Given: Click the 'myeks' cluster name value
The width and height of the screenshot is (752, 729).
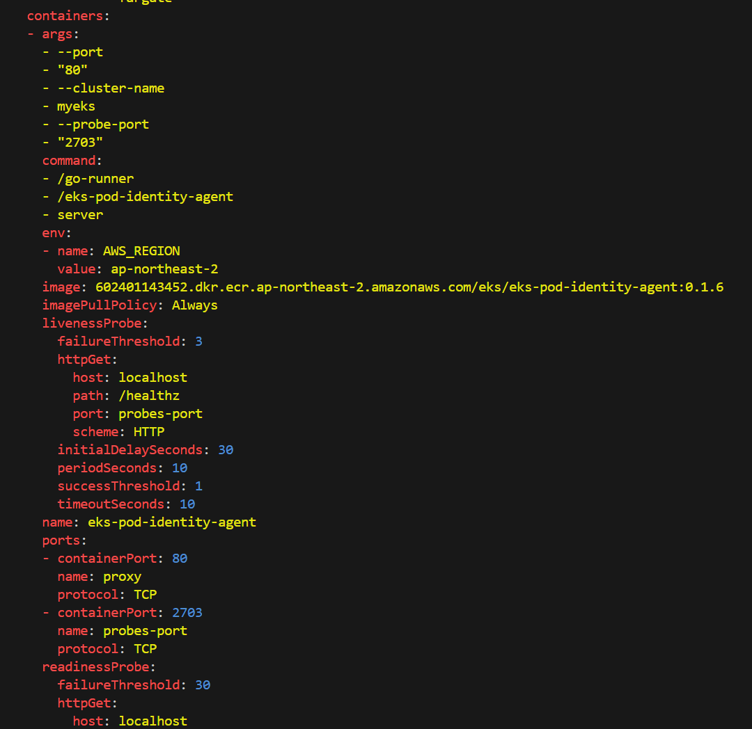Looking at the screenshot, I should (77, 106).
